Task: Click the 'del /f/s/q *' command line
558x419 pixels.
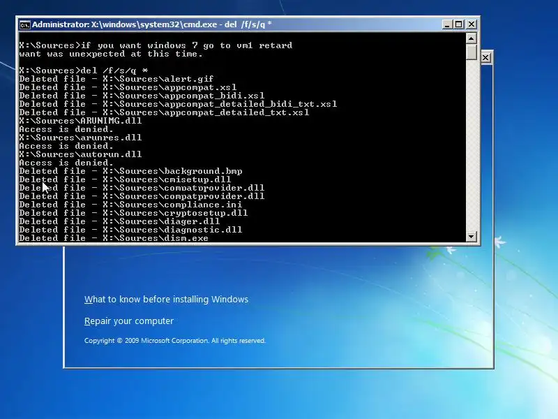Action: pos(84,71)
